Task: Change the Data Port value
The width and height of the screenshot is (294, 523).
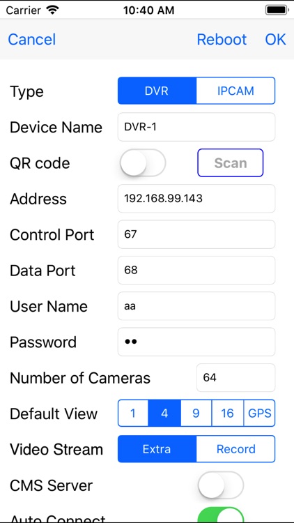Action: (x=196, y=270)
